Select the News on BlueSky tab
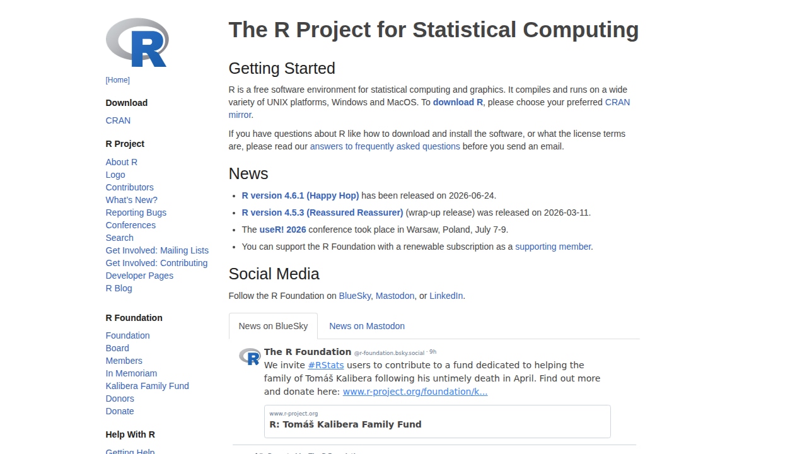This screenshot has width=807, height=454. click(273, 326)
